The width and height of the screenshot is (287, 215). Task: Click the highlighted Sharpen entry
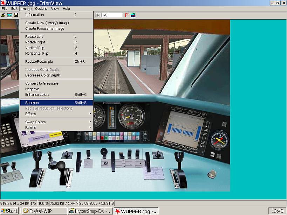[x=56, y=103]
